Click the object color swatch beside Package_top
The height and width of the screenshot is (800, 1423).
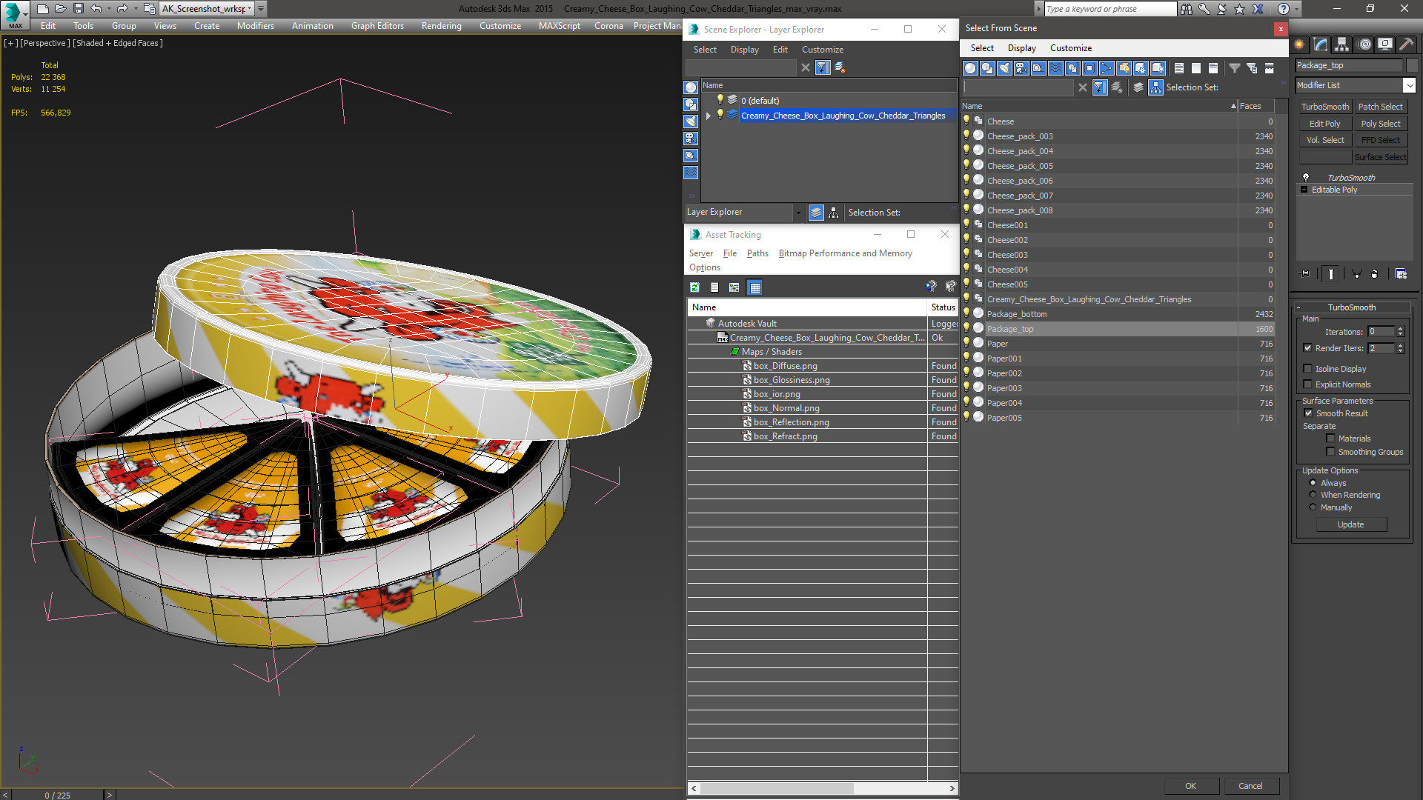pyautogui.click(x=1412, y=65)
